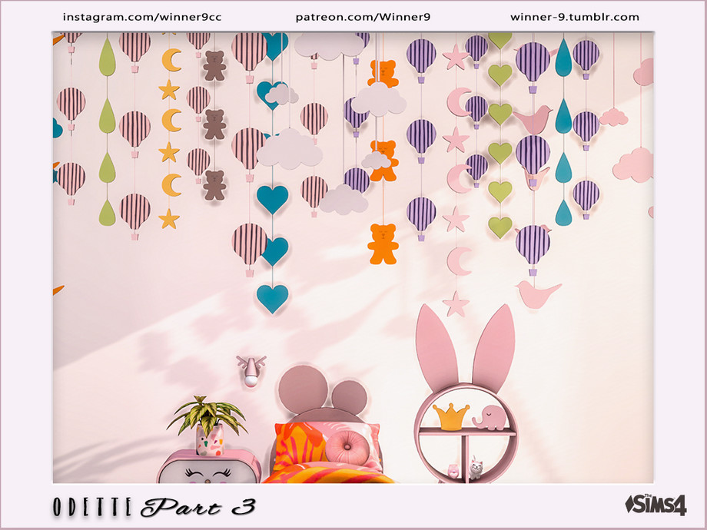Select the lowest pink bird decoration
This screenshot has width=707, height=530.
[x=537, y=294]
